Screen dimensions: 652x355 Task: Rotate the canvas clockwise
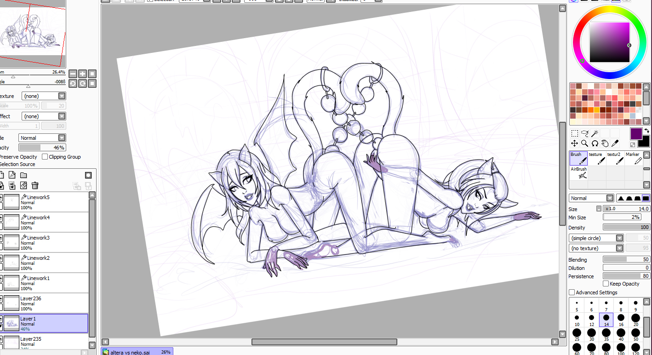point(82,83)
